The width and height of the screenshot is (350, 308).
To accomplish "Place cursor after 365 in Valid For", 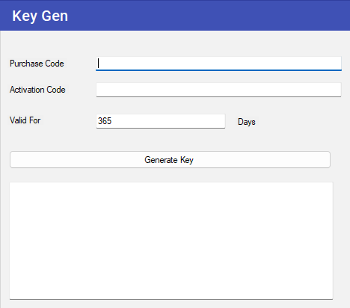I will 112,121.
